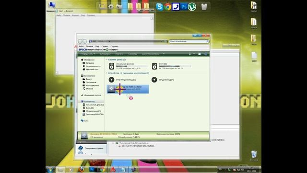Open the Tools menu in Explorer
307x173 pixels.
point(105,47)
